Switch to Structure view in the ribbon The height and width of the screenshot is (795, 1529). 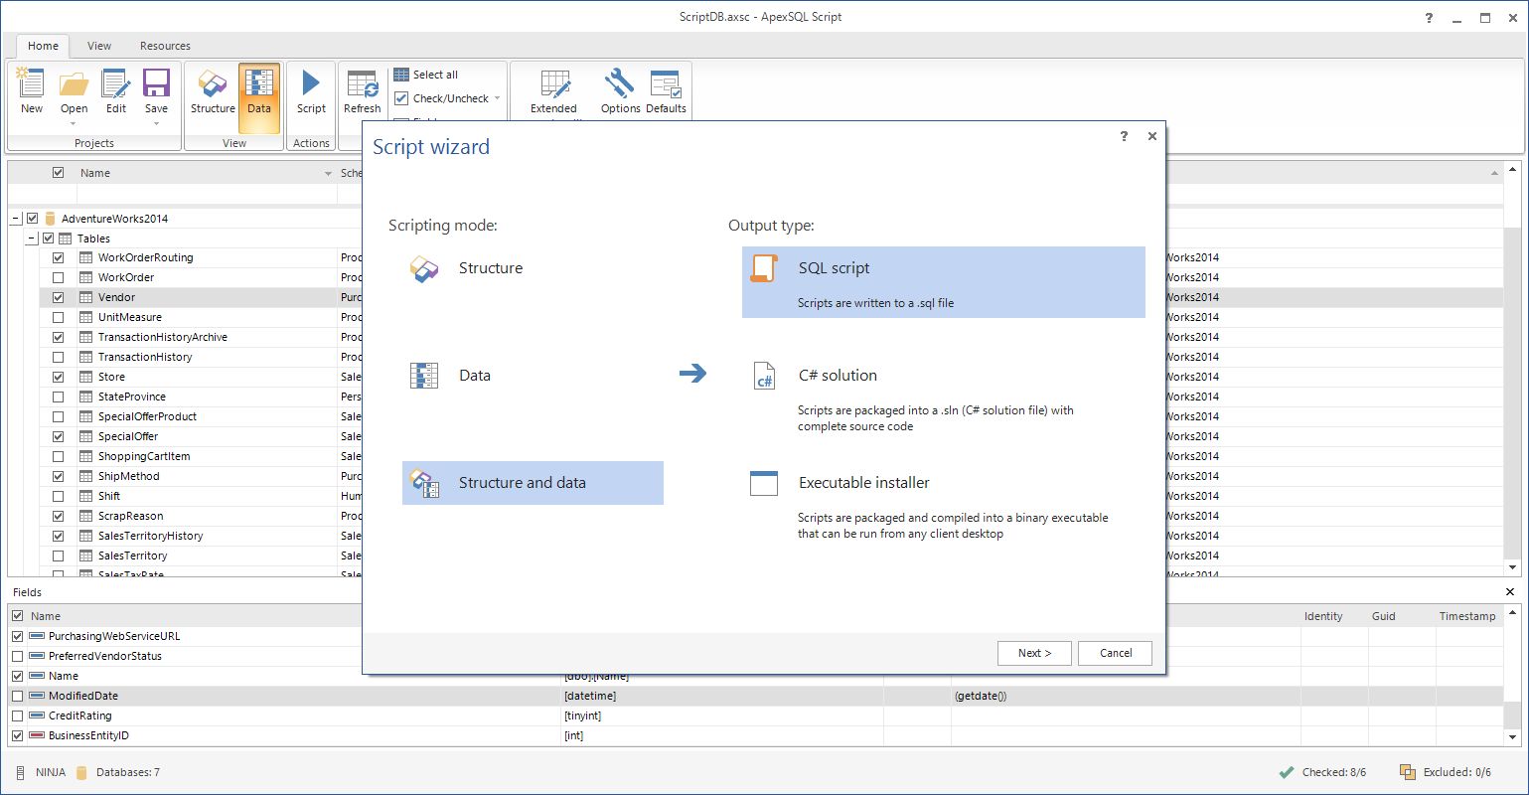212,89
